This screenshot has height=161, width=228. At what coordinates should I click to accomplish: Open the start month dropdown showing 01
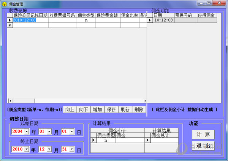click(49, 131)
